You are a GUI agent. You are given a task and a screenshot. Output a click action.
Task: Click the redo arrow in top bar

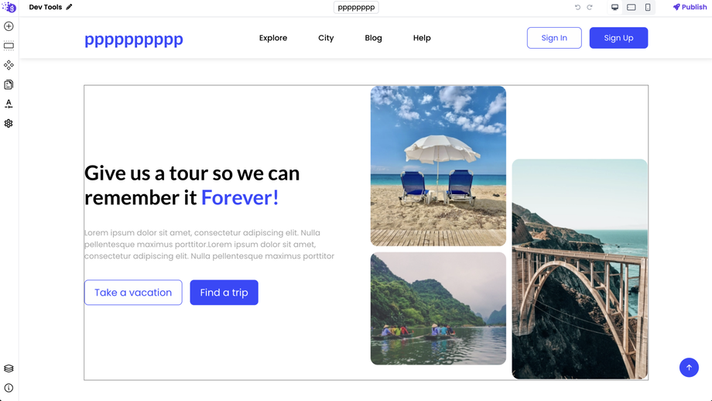[590, 7]
